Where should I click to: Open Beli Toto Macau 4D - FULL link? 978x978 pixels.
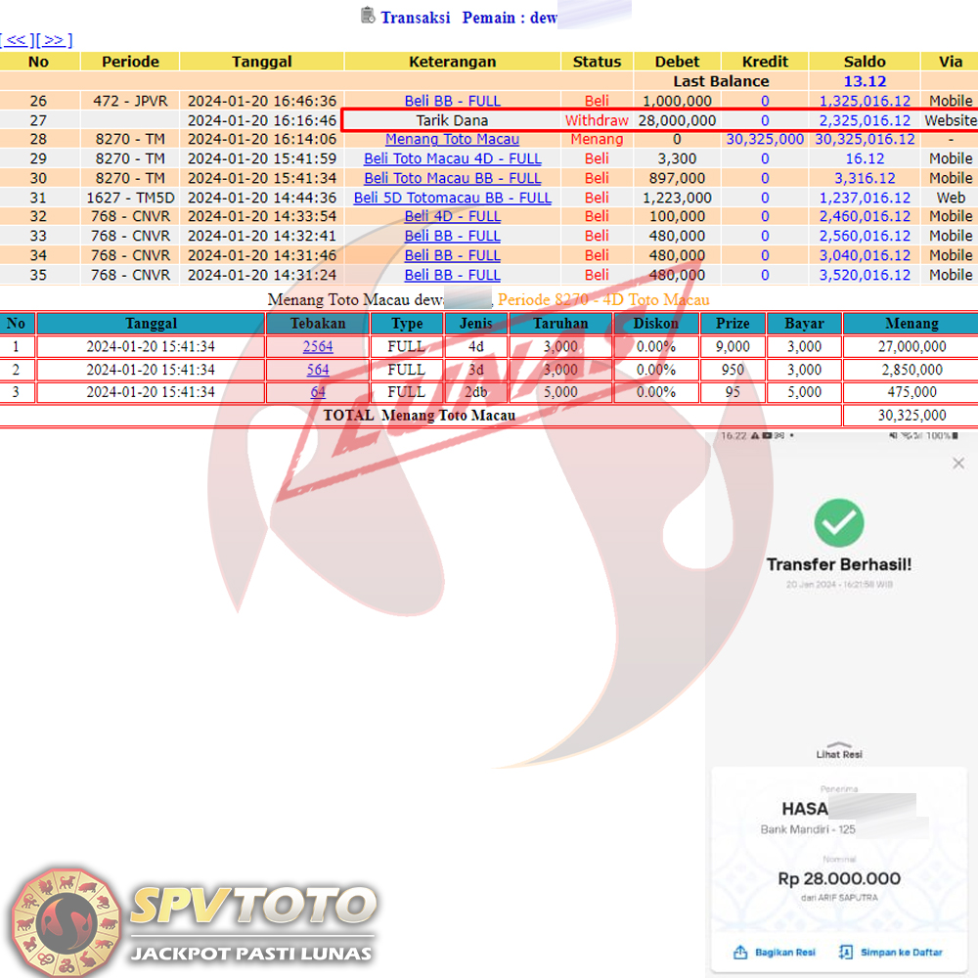coord(452,158)
